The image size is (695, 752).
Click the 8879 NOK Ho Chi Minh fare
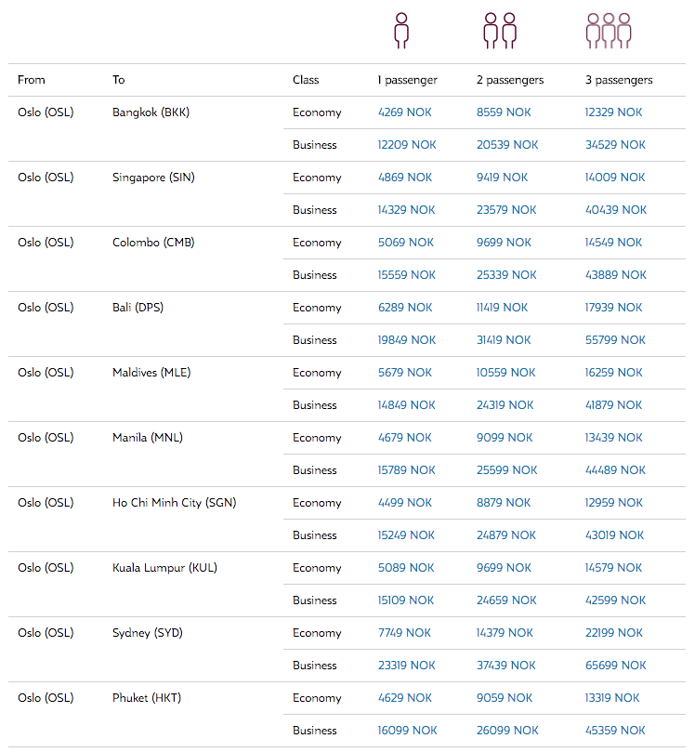pos(504,503)
